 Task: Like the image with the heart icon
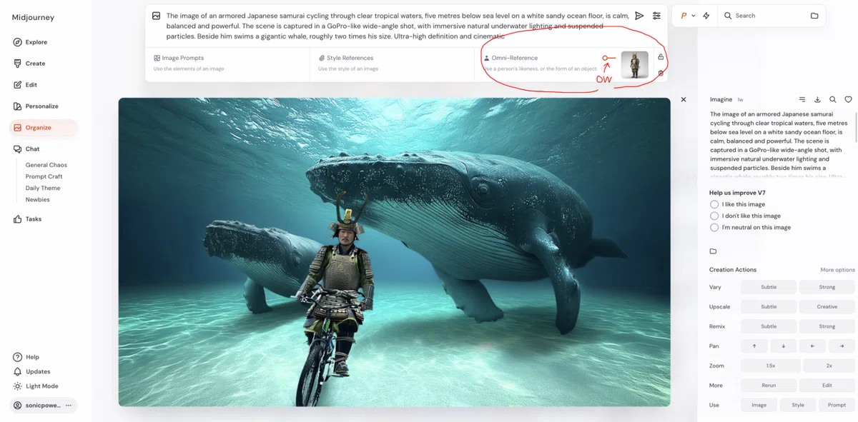click(848, 100)
